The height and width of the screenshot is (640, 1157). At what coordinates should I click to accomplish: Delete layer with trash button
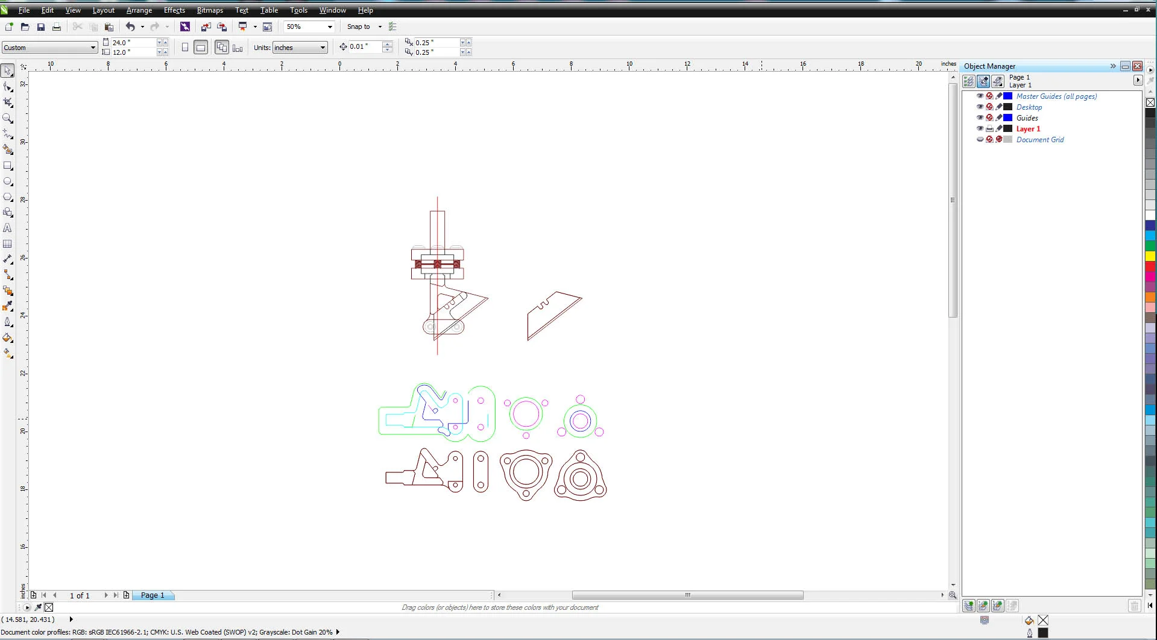(1134, 606)
